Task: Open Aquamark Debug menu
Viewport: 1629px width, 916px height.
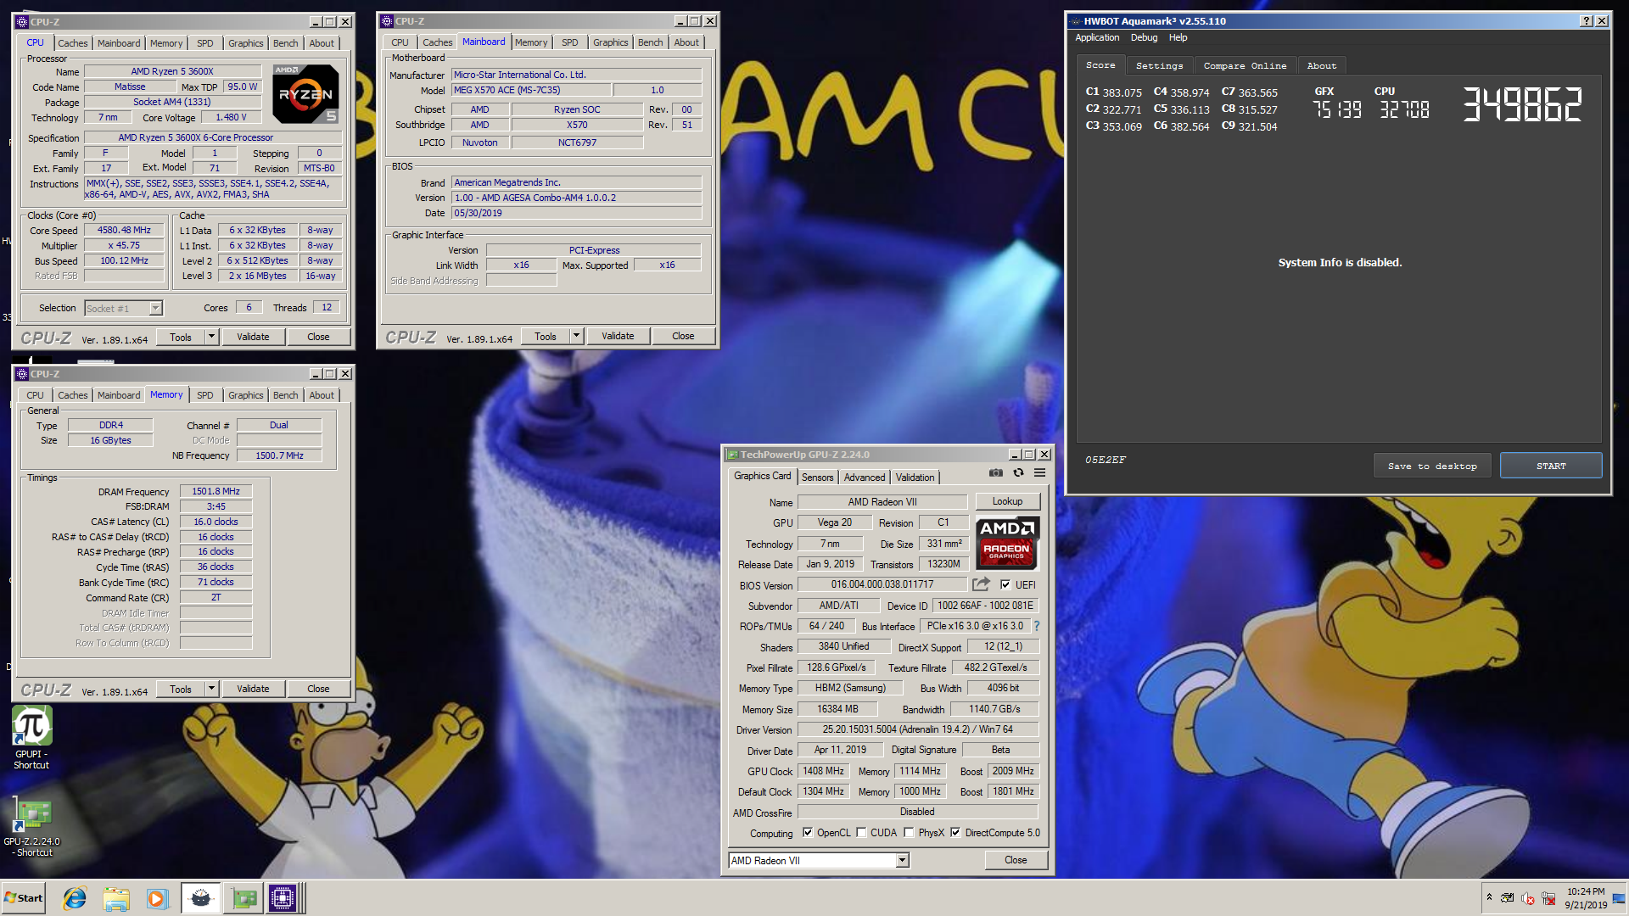Action: click(x=1144, y=37)
